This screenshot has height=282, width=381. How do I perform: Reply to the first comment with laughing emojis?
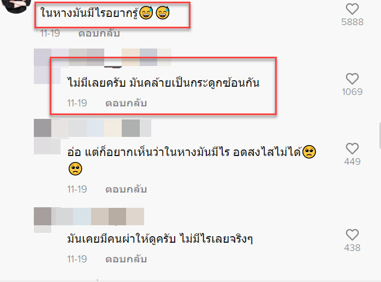click(99, 33)
